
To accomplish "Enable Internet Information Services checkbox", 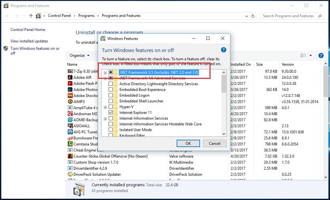I will click(x=111, y=118).
